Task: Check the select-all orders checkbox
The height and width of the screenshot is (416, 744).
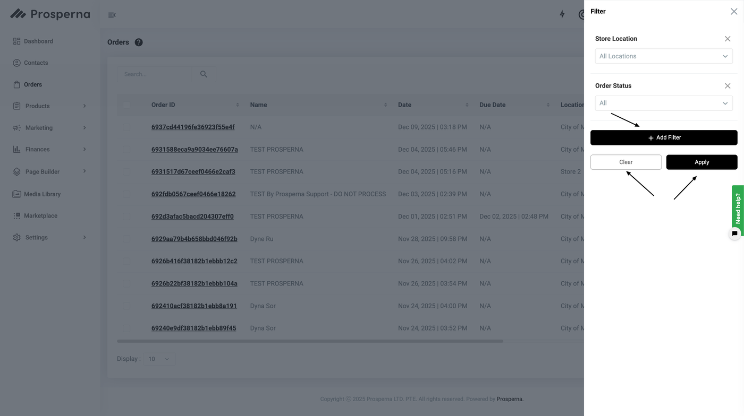Action: (126, 105)
